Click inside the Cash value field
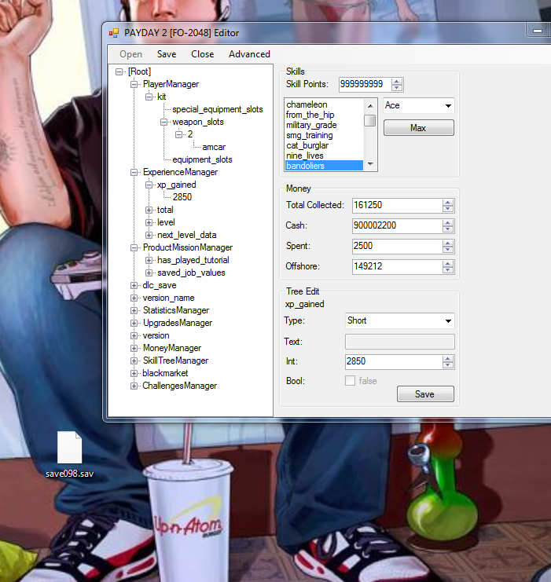This screenshot has height=582, width=551. (x=396, y=226)
